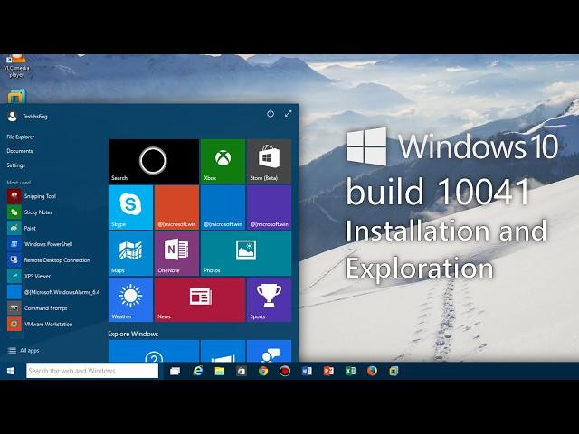
Task: Click the orange @{microsoft.win tile
Action: tap(177, 207)
